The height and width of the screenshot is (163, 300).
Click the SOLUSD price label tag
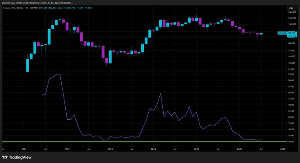point(282,33)
